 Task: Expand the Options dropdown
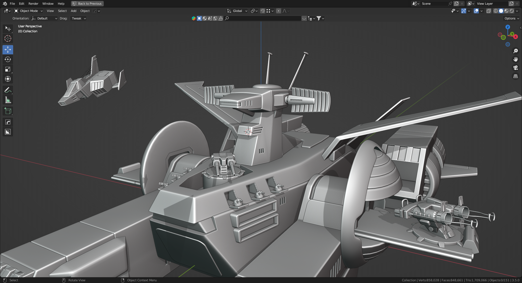[512, 18]
